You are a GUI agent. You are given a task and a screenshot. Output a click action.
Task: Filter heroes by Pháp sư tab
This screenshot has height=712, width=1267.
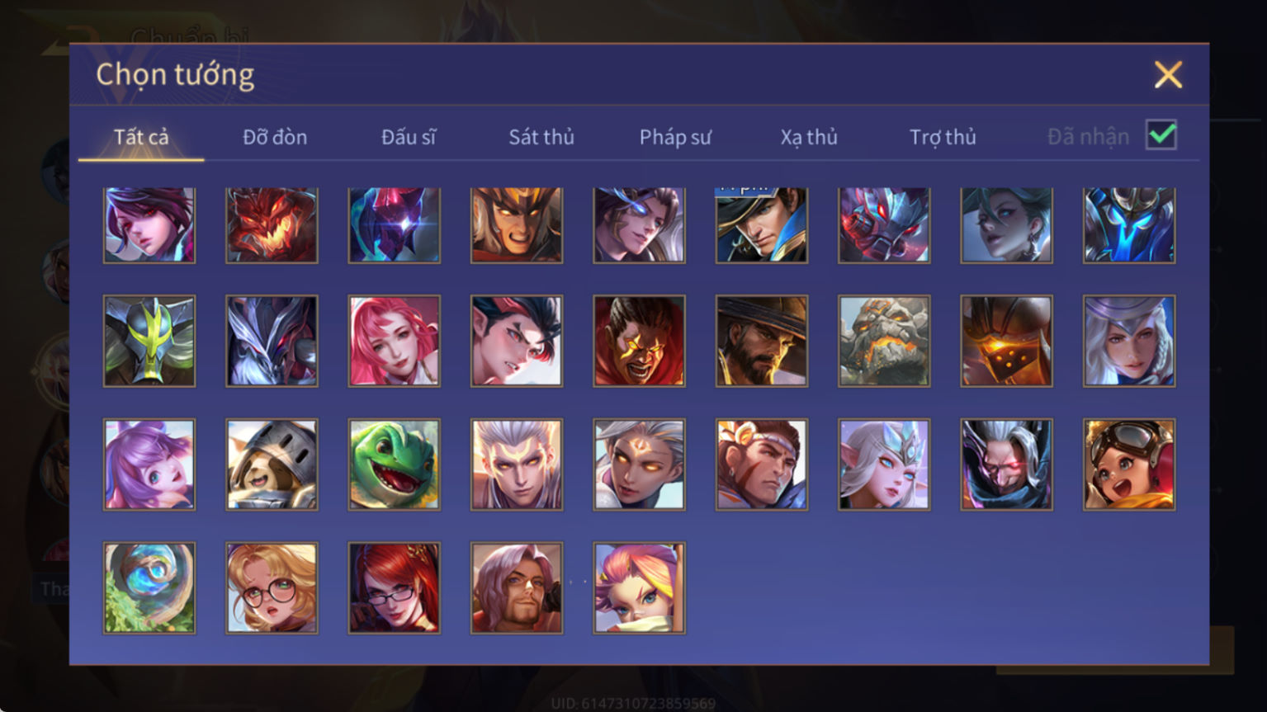click(x=675, y=137)
